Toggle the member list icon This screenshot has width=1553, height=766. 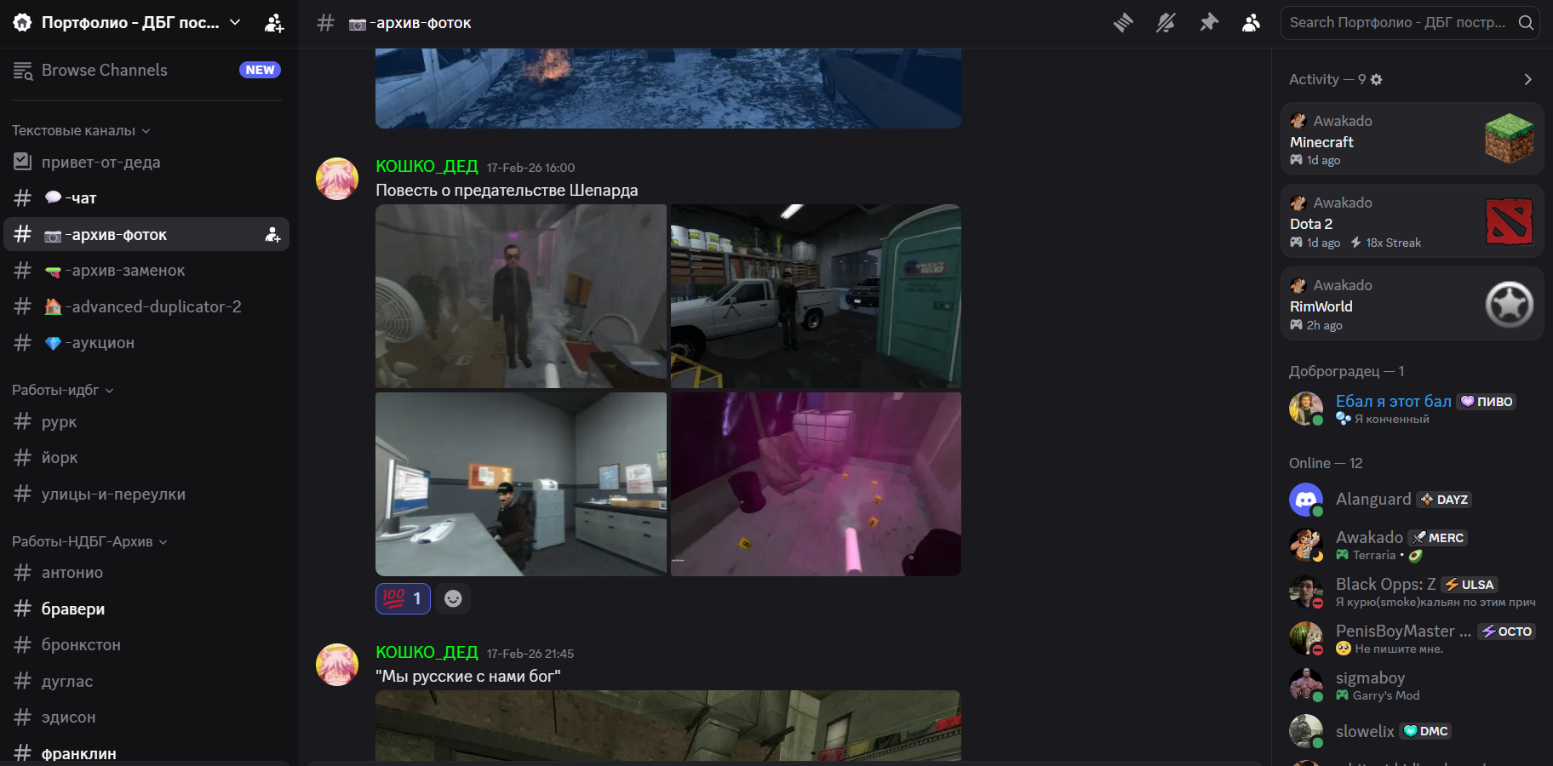pos(1251,23)
